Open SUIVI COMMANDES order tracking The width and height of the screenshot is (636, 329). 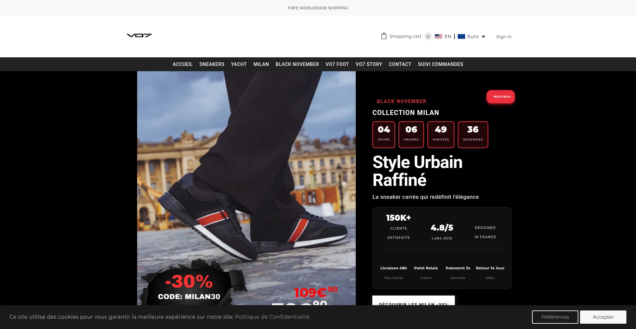tap(440, 64)
